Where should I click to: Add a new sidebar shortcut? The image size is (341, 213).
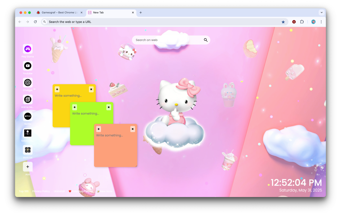tap(28, 167)
